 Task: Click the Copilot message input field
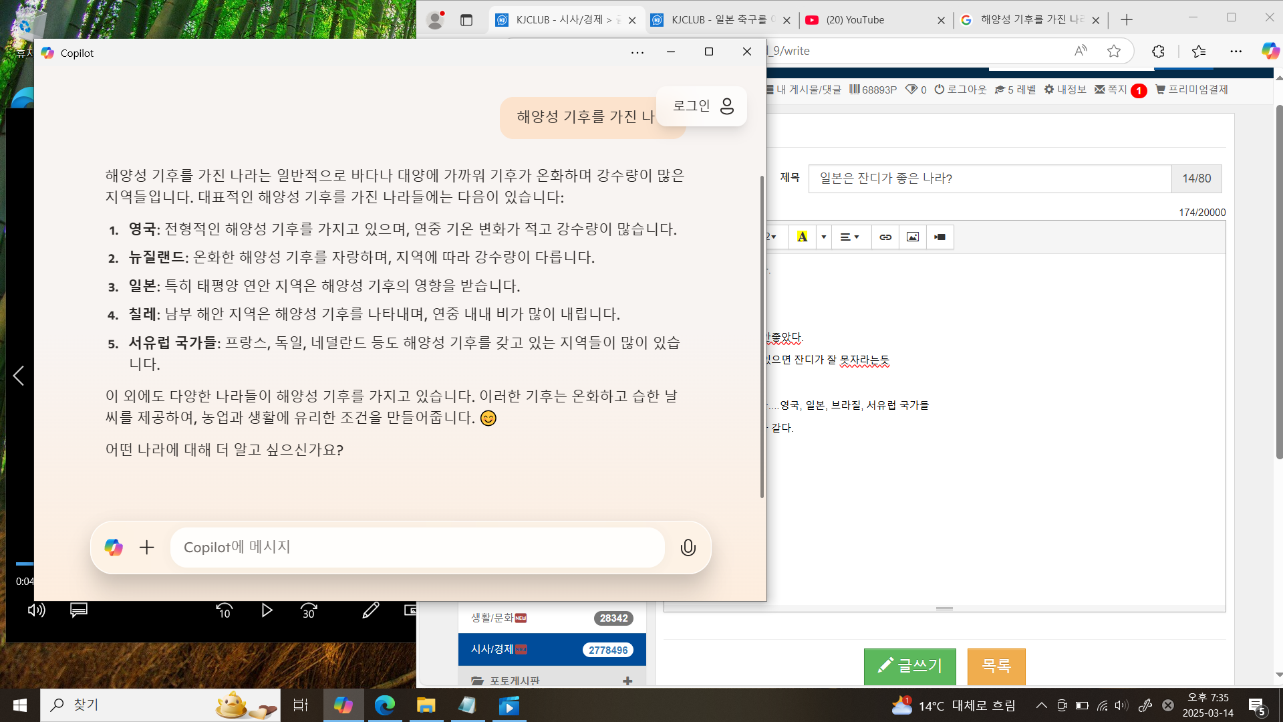417,548
